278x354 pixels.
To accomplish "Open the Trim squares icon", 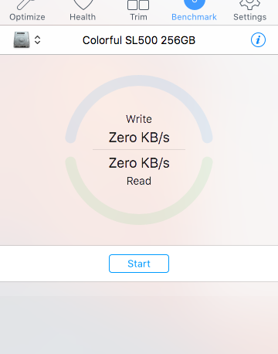I will pyautogui.click(x=138, y=5).
